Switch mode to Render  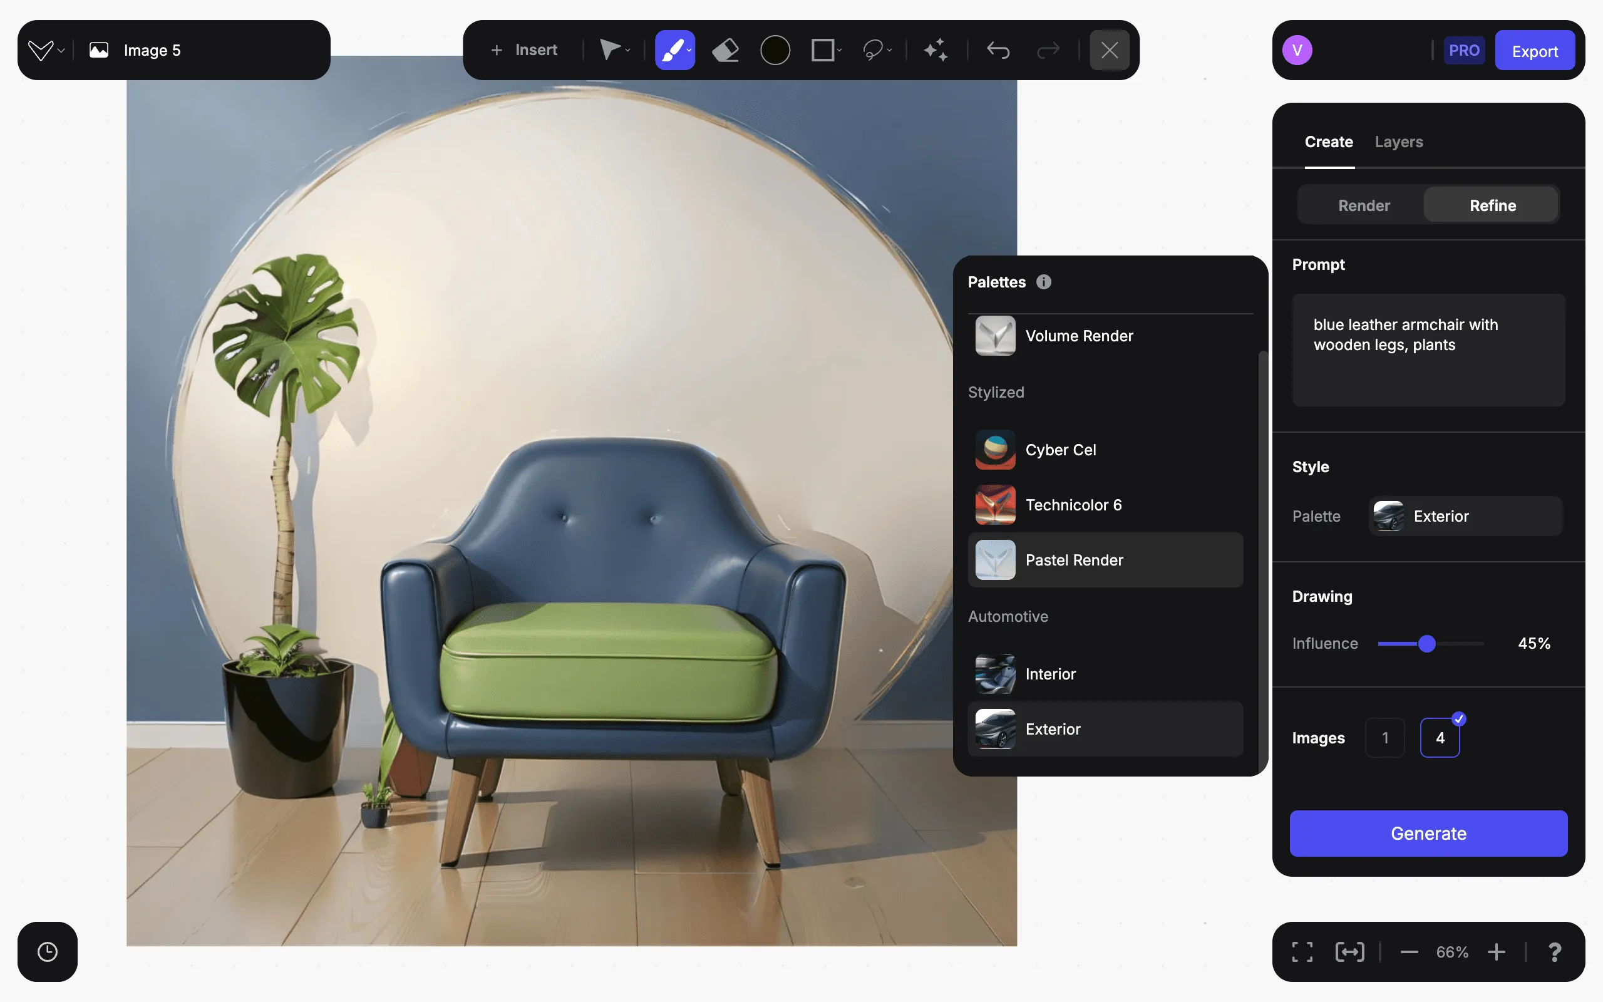[x=1364, y=205]
